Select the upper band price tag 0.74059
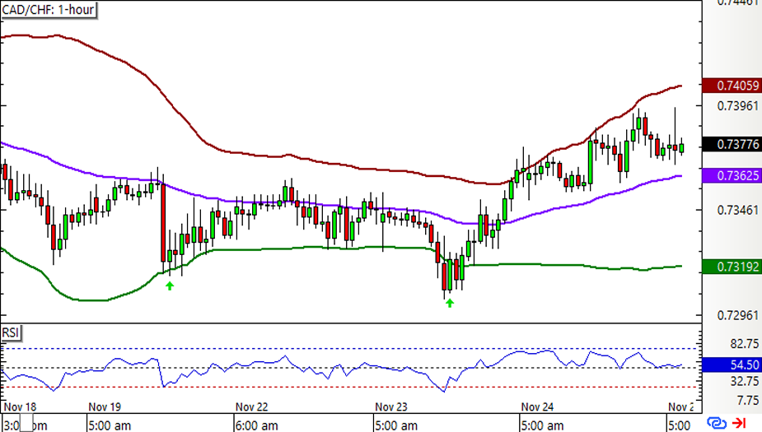 [732, 86]
